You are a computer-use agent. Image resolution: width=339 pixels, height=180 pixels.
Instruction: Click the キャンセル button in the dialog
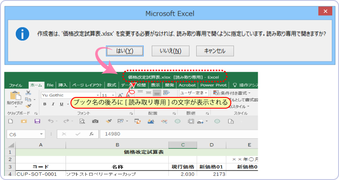[x=215, y=51]
